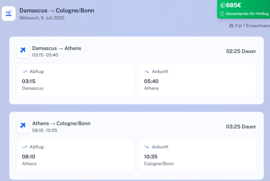Click the 10:35 Cologne/Bonn arrival card

point(197,155)
